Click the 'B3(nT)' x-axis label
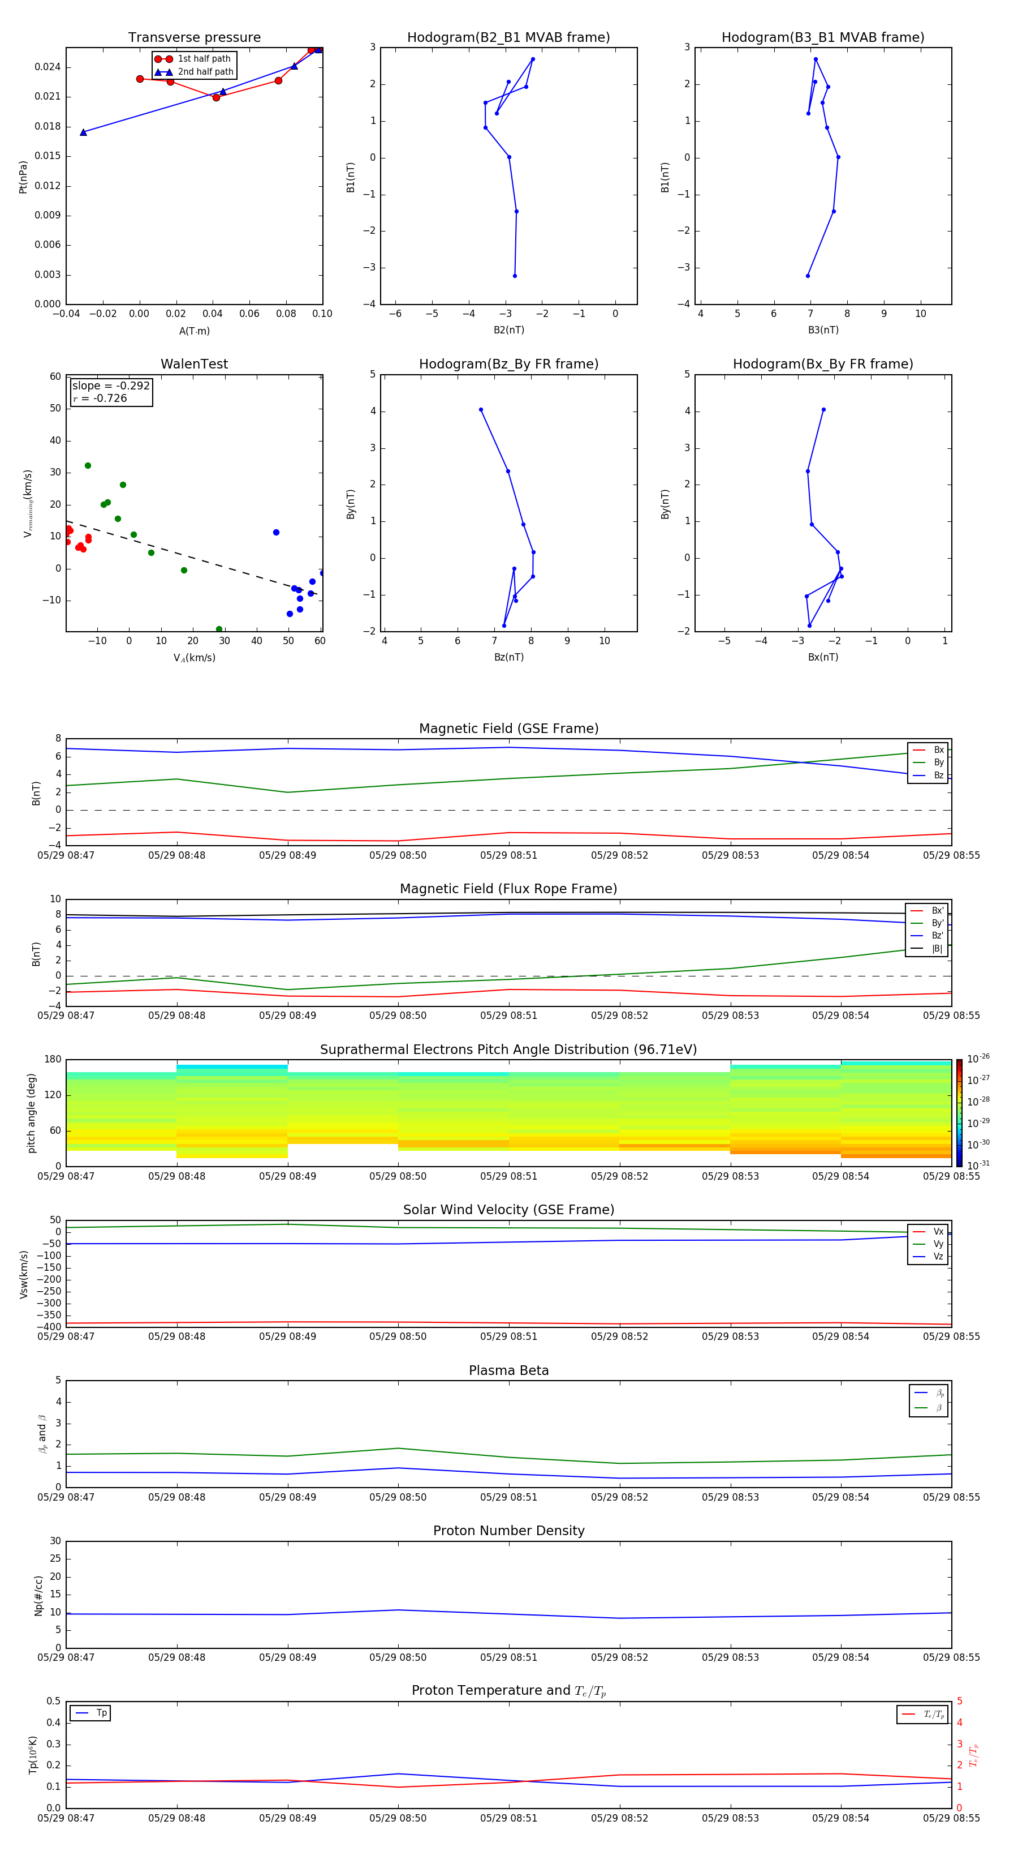The width and height of the screenshot is (1018, 1868). (x=823, y=330)
